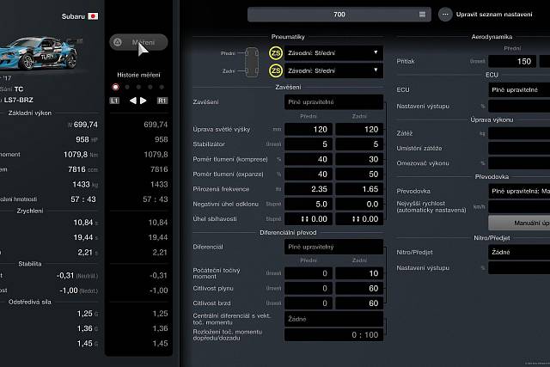This screenshot has width=550, height=367.
Task: Click the Měření measurement button
Action: [138, 42]
